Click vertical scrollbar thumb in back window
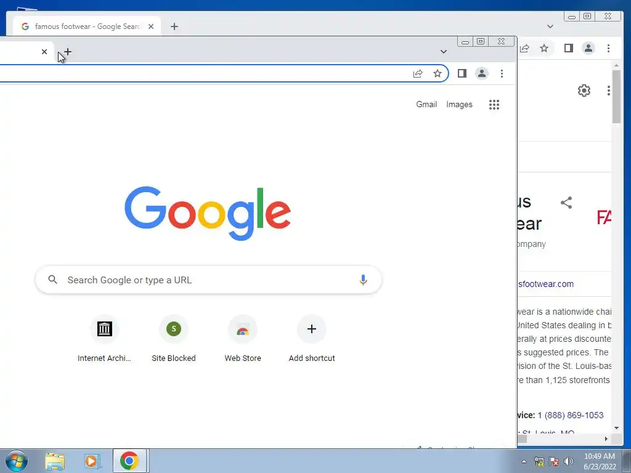Viewport: 631px width, 473px height. click(616, 97)
